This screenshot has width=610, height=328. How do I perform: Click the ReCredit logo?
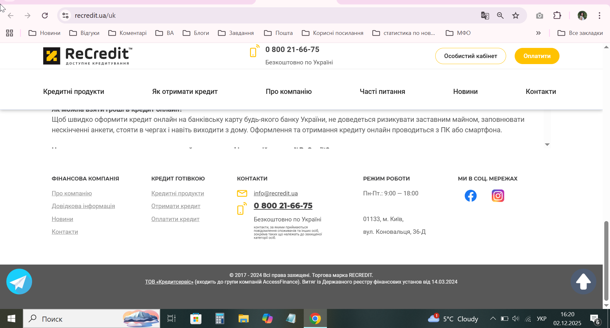tap(88, 56)
